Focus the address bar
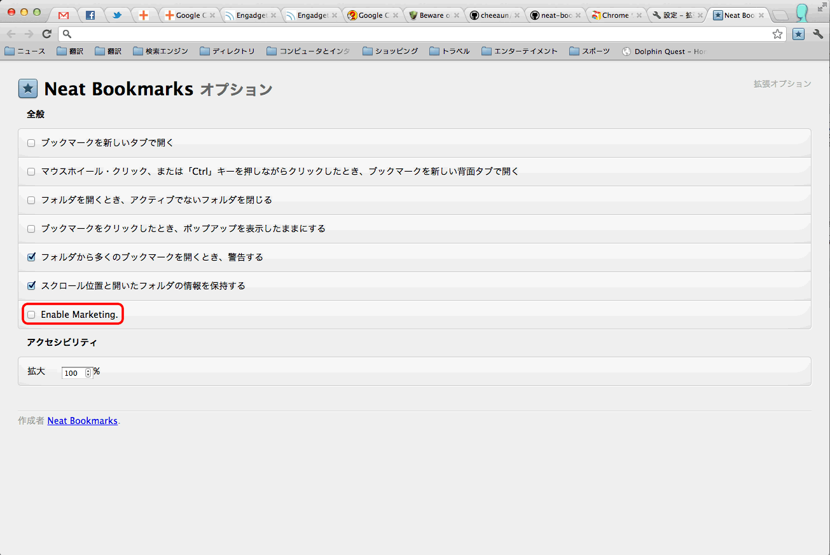Viewport: 830px width, 555px height. click(422, 34)
